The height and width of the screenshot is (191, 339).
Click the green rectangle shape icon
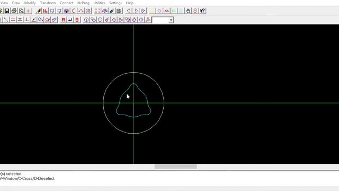pyautogui.click(x=174, y=11)
